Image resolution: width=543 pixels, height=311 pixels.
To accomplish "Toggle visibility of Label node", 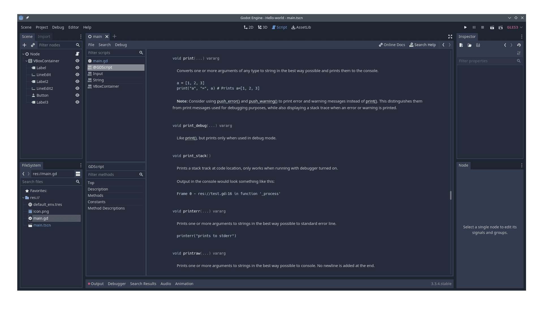I will (77, 68).
